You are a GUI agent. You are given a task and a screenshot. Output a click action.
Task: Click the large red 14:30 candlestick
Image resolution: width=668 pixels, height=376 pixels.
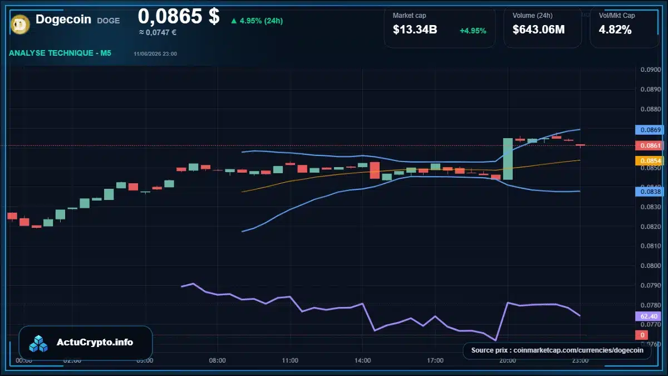[375, 170]
